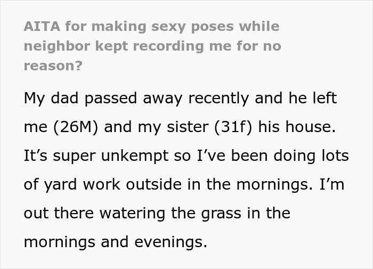Click the "(26M)" age marker

[76, 127]
